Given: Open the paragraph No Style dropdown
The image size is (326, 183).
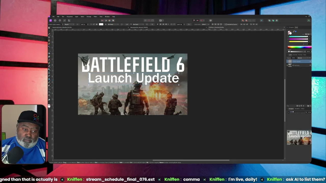Looking at the screenshot, I should [138, 24].
